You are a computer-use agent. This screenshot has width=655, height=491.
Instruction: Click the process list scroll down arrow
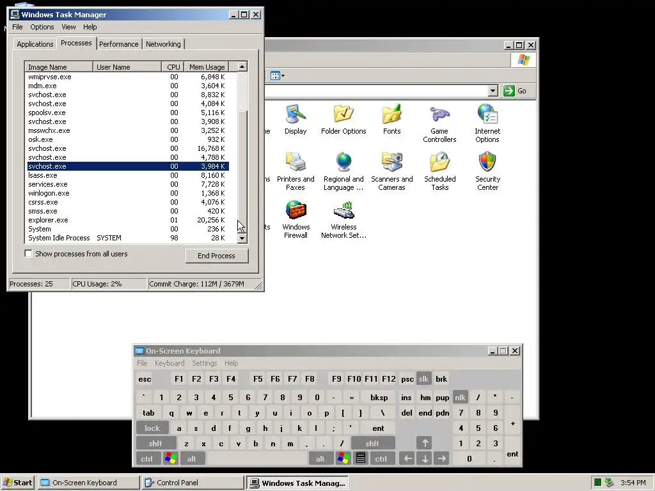tap(242, 238)
